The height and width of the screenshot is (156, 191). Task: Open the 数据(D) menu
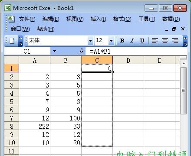(x=171, y=19)
